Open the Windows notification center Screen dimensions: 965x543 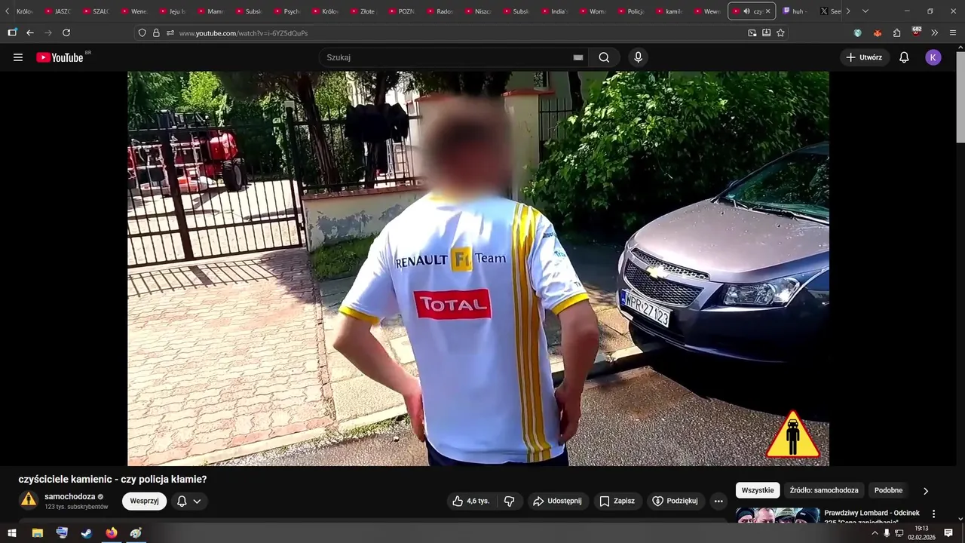(948, 533)
